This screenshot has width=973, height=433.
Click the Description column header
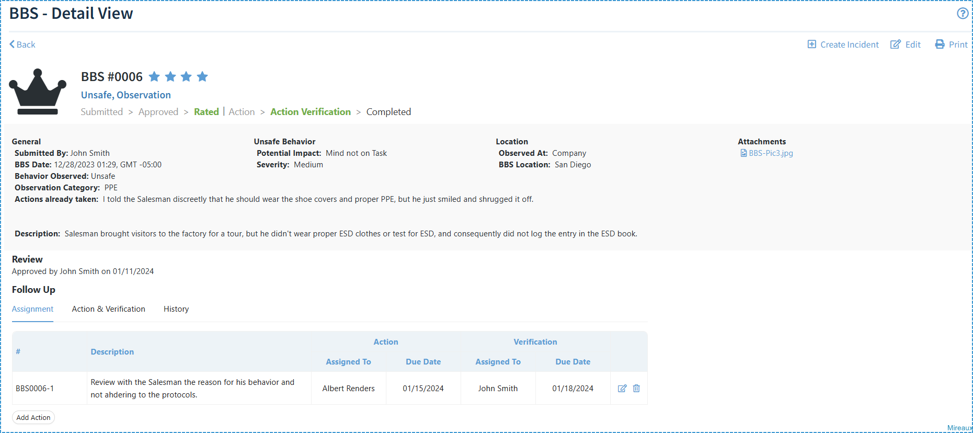pos(112,352)
